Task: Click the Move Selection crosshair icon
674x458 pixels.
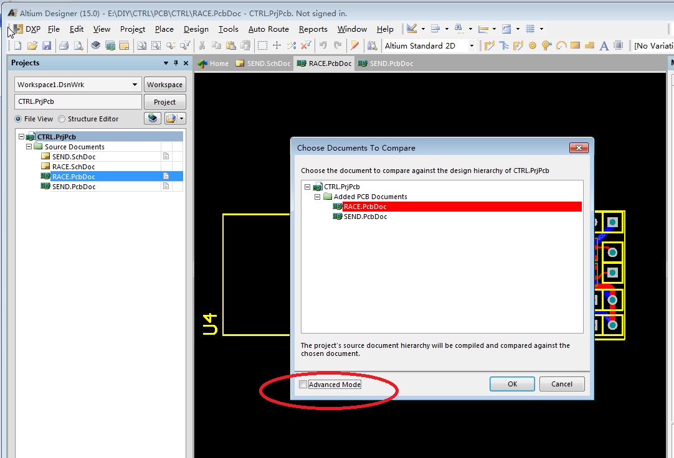Action: pyautogui.click(x=277, y=45)
